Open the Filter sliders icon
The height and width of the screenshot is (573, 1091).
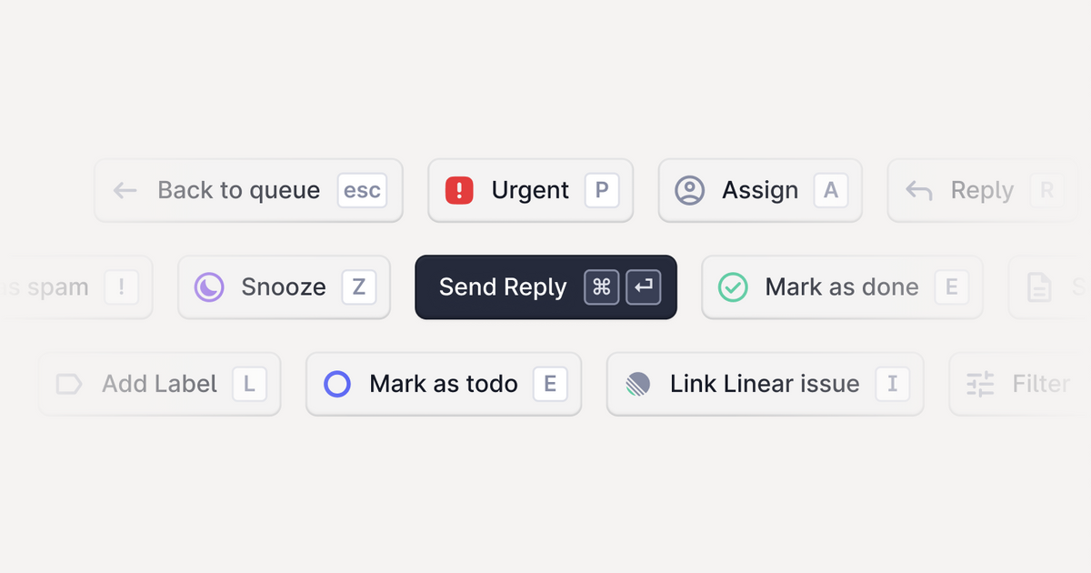[x=980, y=384]
